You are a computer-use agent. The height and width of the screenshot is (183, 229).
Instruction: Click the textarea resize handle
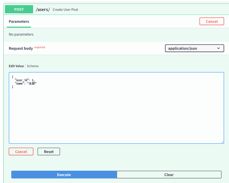point(223,141)
